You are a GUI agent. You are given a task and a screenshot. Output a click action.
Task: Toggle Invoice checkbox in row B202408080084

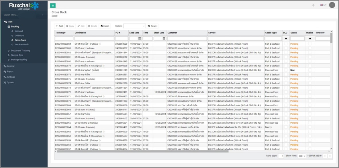click(x=310, y=44)
